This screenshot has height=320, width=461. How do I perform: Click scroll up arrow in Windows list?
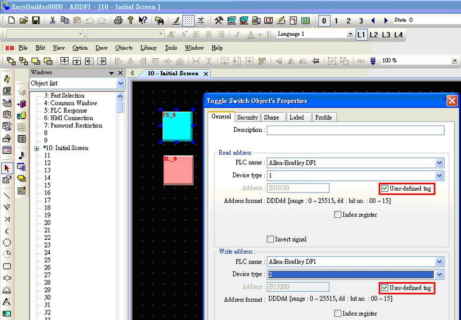(120, 97)
